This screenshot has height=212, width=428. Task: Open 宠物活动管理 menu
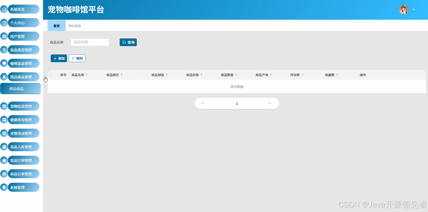tap(23, 133)
